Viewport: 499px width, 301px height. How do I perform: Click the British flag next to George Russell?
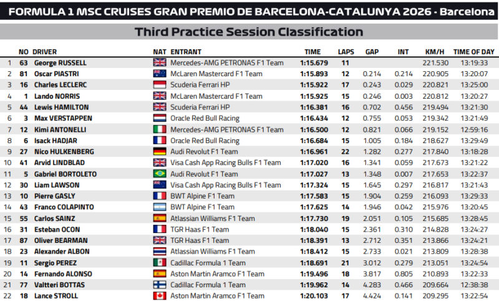[x=160, y=62]
